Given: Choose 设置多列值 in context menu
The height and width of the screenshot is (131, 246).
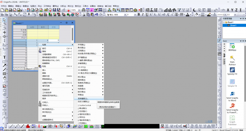Looking at the screenshot, I should (56, 83).
